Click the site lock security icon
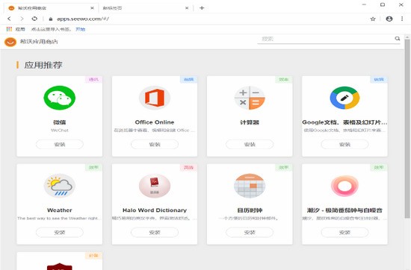The image size is (411, 270). click(x=51, y=19)
